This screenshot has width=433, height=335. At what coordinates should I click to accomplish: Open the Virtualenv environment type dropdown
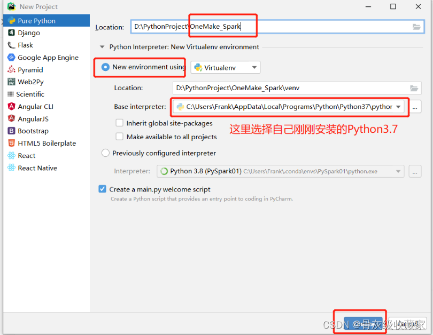coord(226,68)
